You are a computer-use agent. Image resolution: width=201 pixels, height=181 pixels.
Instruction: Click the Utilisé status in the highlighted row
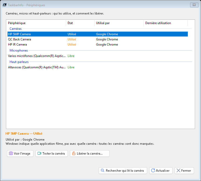click(72, 34)
